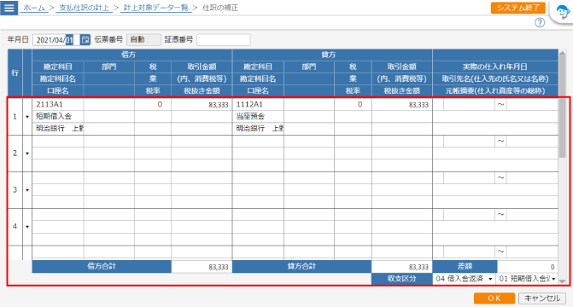Click debit account code 2113A1 cell
The image size is (573, 307).
click(58, 104)
